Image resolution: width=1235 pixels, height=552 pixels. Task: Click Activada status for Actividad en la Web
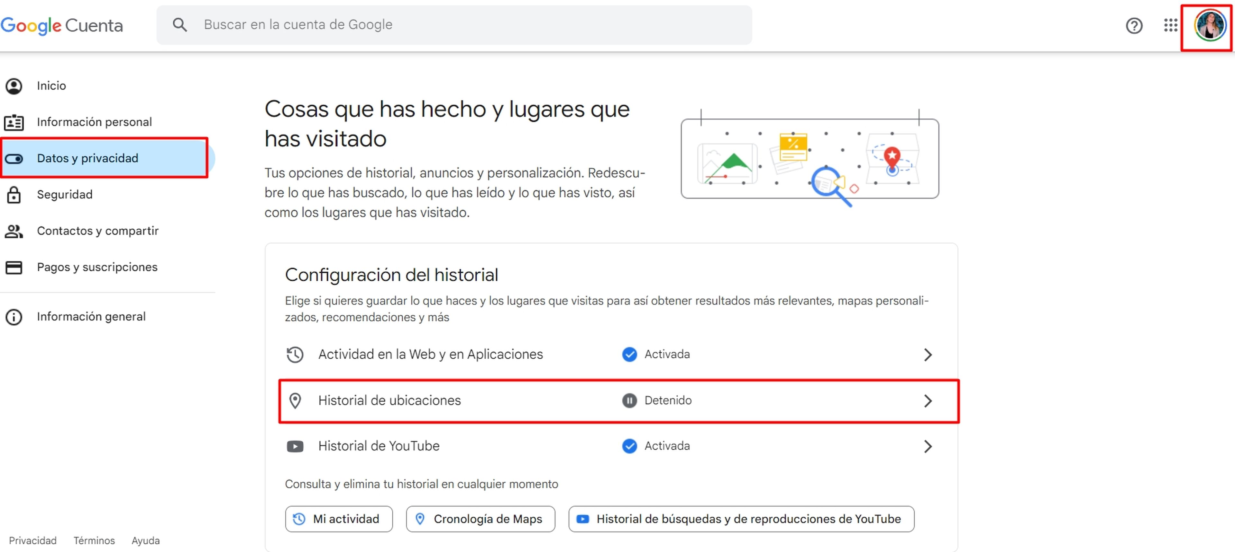[x=667, y=354]
